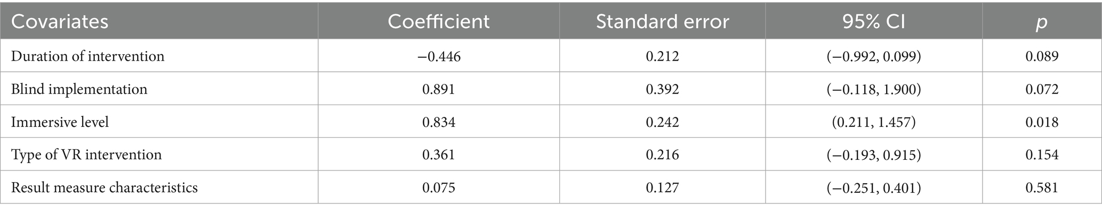
Task: Select the confidence interval (−0.992, 0.099)
Action: pyautogui.click(x=874, y=56)
